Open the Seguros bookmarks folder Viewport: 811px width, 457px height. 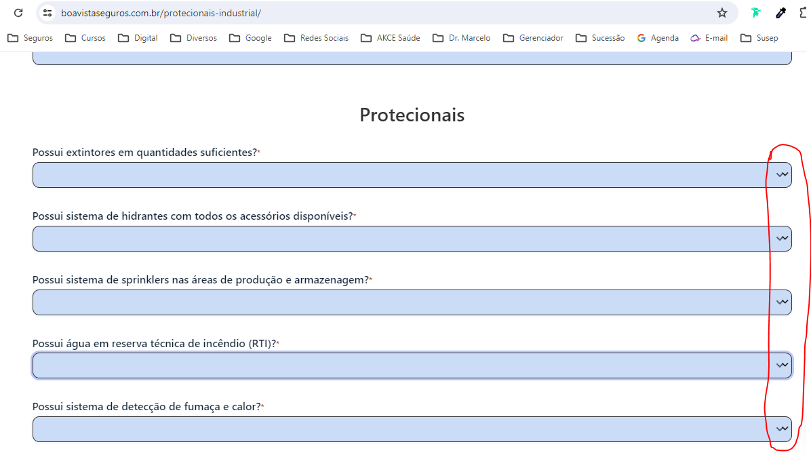[x=31, y=38]
